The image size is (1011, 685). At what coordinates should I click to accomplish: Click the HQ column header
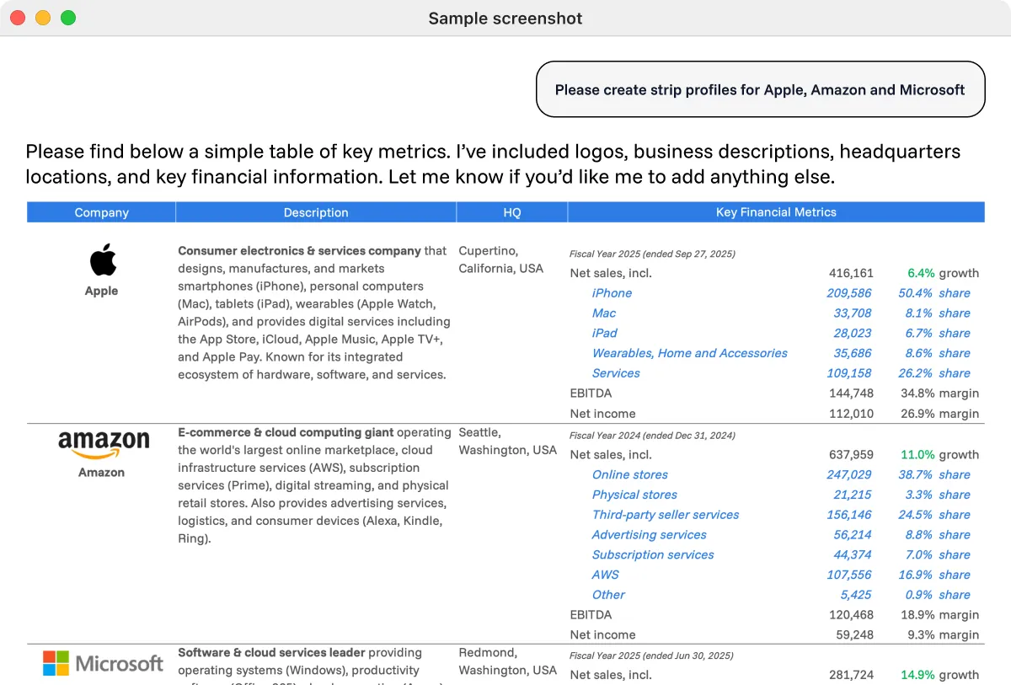click(x=512, y=212)
